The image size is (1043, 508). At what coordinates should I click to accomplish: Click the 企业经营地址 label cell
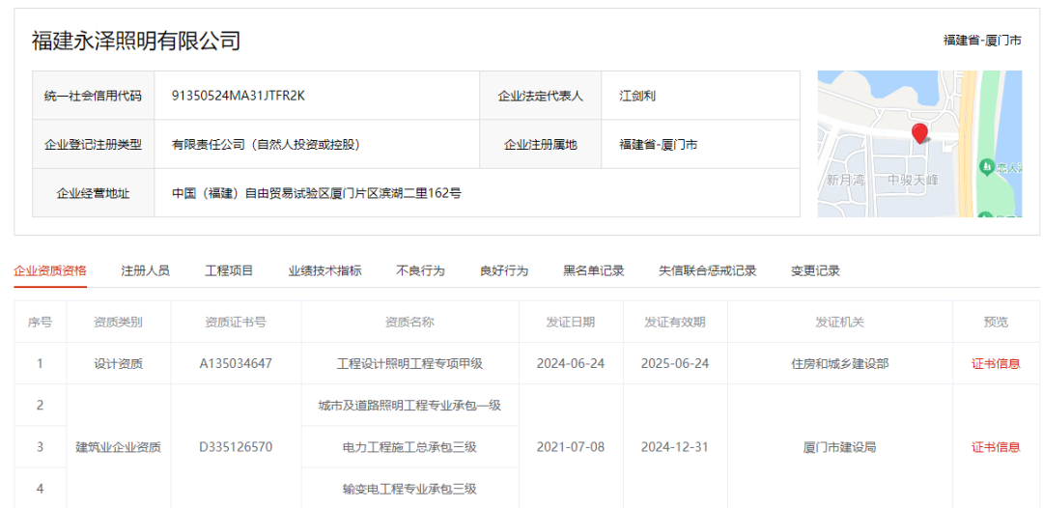(93, 193)
